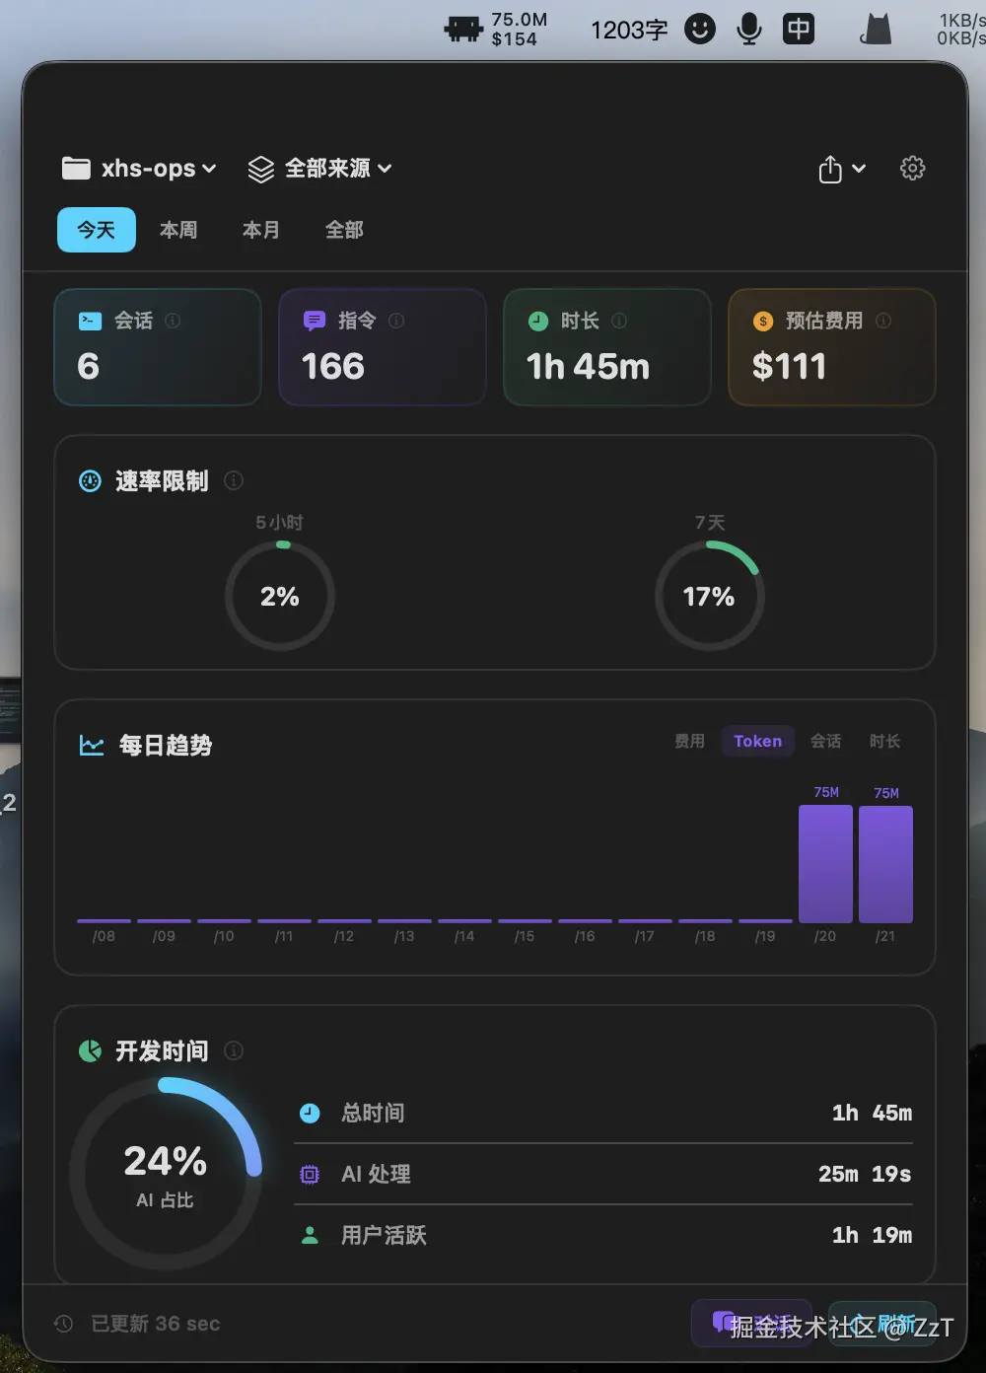
Task: Click the 75M bar for /21
Action: [885, 864]
